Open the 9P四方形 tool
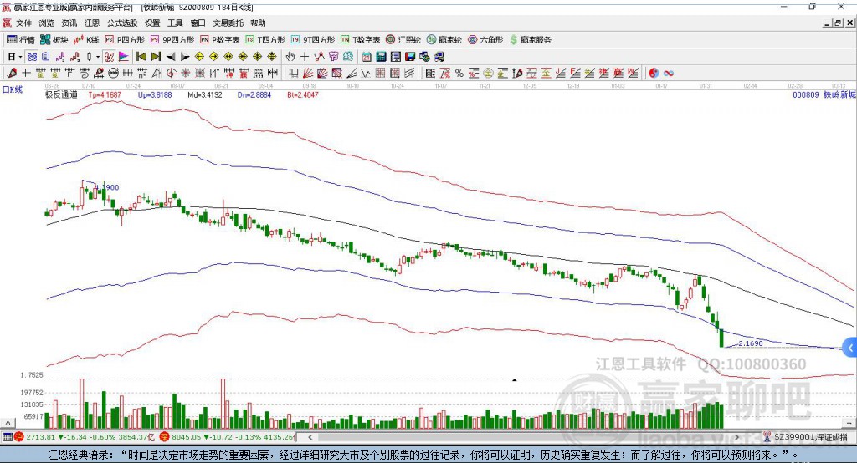Viewport: 857px width, 463px height. pyautogui.click(x=172, y=40)
